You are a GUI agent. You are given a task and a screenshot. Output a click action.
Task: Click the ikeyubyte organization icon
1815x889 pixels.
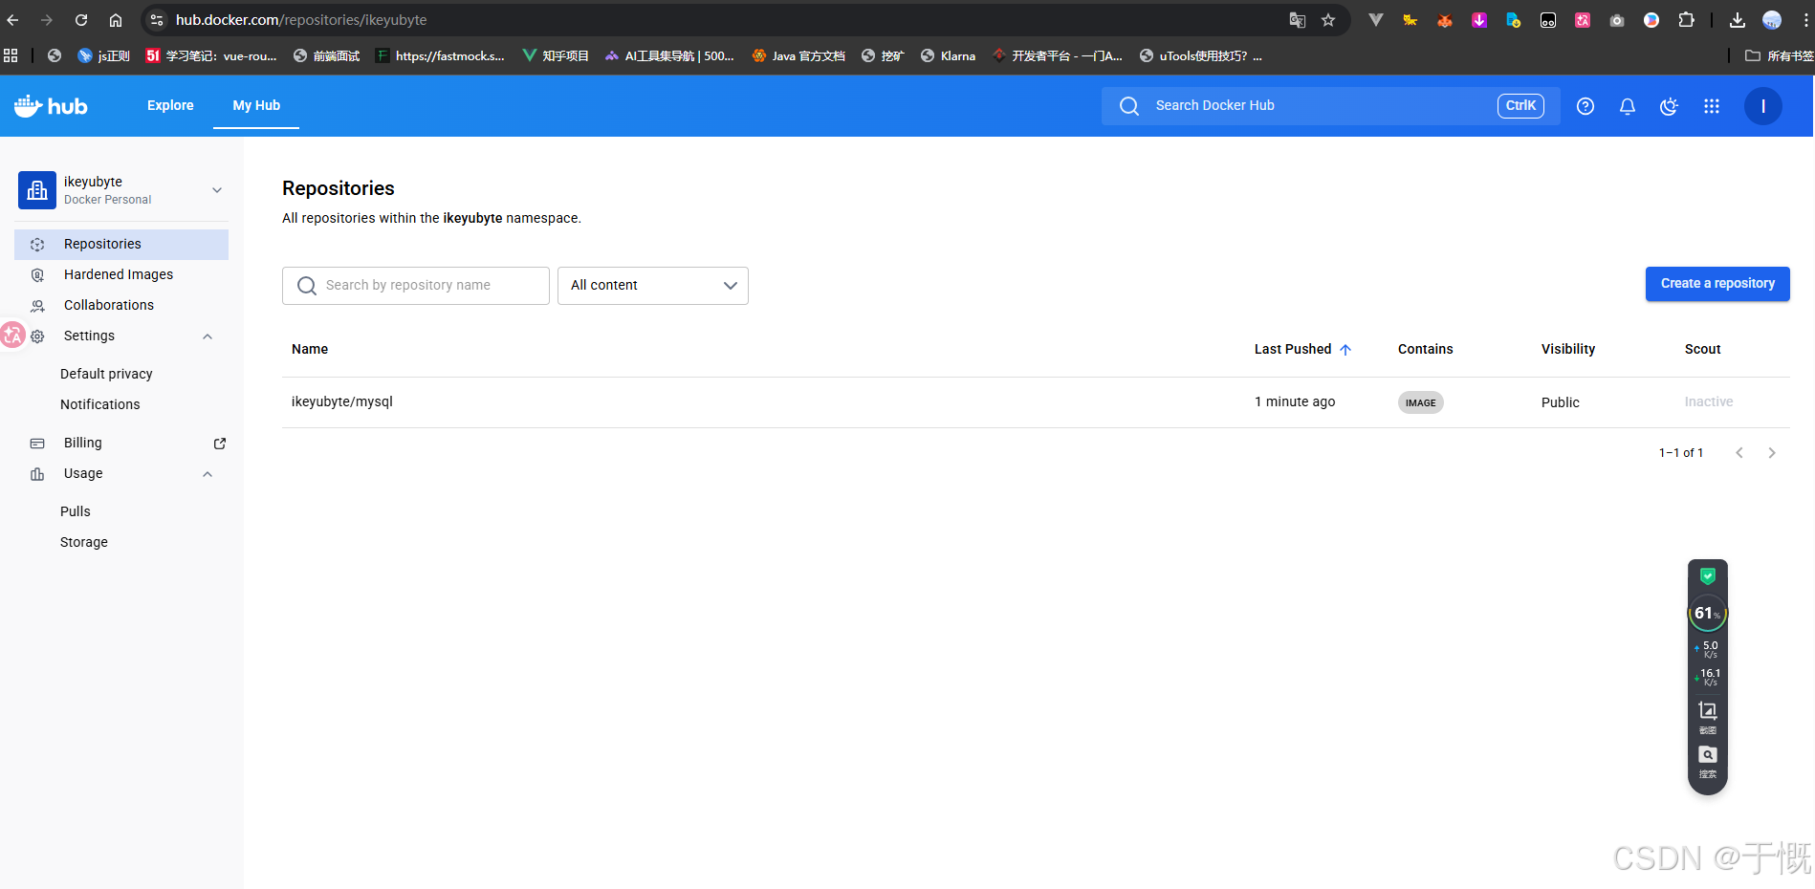click(x=37, y=190)
